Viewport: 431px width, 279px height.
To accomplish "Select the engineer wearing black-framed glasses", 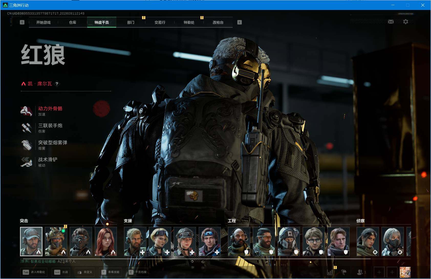I will [x=314, y=241].
